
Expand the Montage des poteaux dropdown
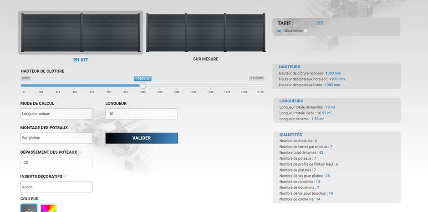(56, 138)
